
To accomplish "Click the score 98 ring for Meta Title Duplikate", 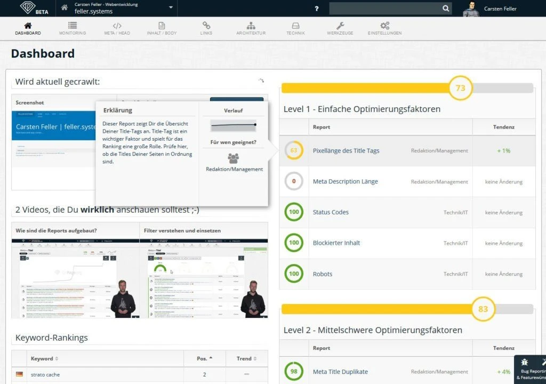I will (x=294, y=371).
